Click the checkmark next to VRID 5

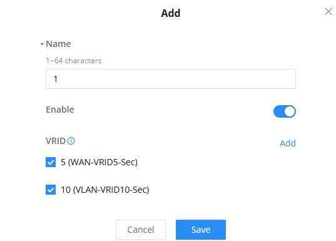pyautogui.click(x=51, y=162)
